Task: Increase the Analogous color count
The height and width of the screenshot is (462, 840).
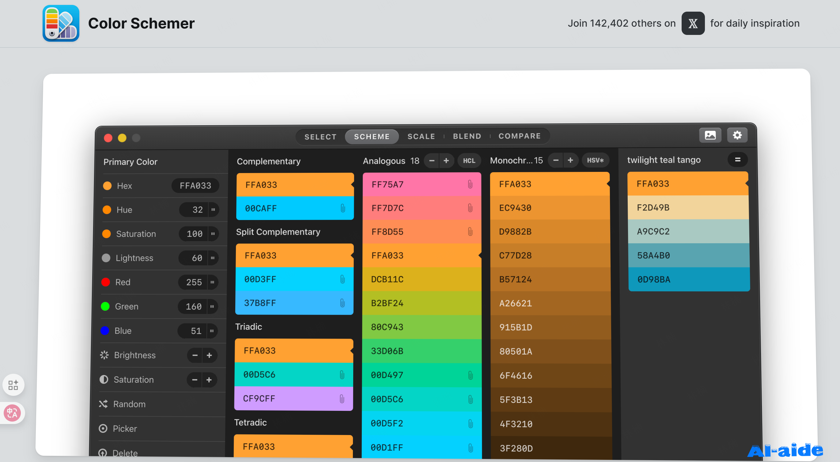Action: click(446, 161)
